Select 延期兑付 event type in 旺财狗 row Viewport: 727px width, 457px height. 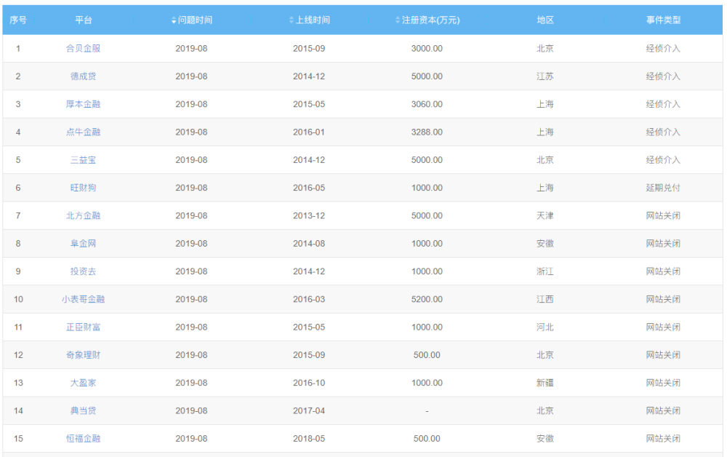(664, 188)
